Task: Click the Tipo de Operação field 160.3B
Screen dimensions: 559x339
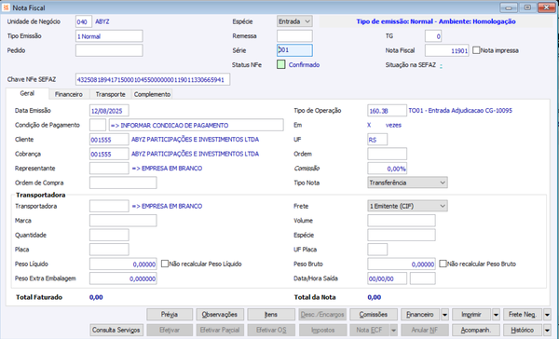Action: pos(387,111)
